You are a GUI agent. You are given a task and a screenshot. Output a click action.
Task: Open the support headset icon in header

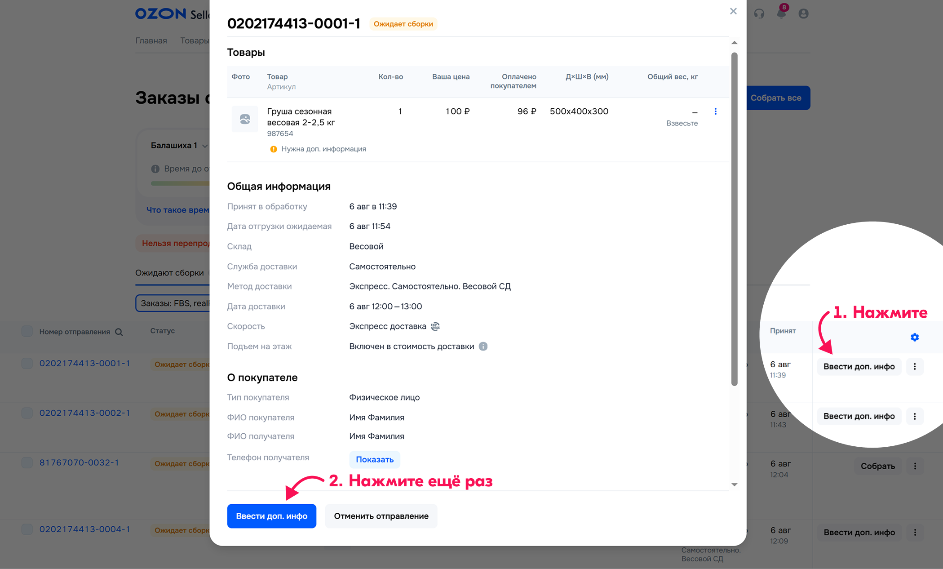(759, 13)
